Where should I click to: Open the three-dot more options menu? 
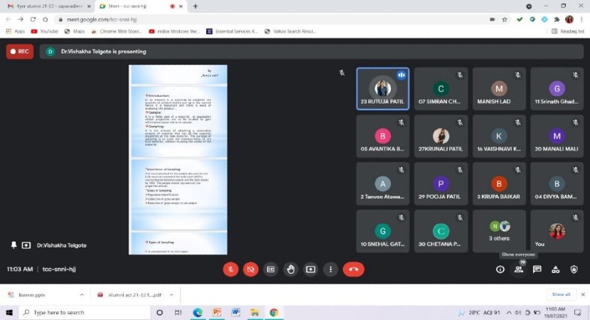[x=331, y=270]
